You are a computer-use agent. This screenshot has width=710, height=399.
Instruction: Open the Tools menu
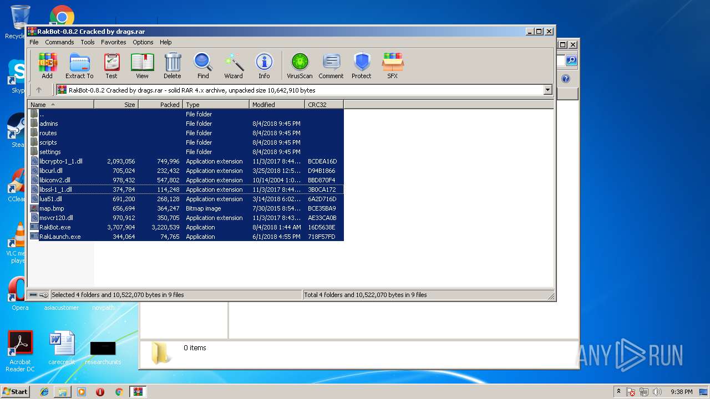[88, 42]
